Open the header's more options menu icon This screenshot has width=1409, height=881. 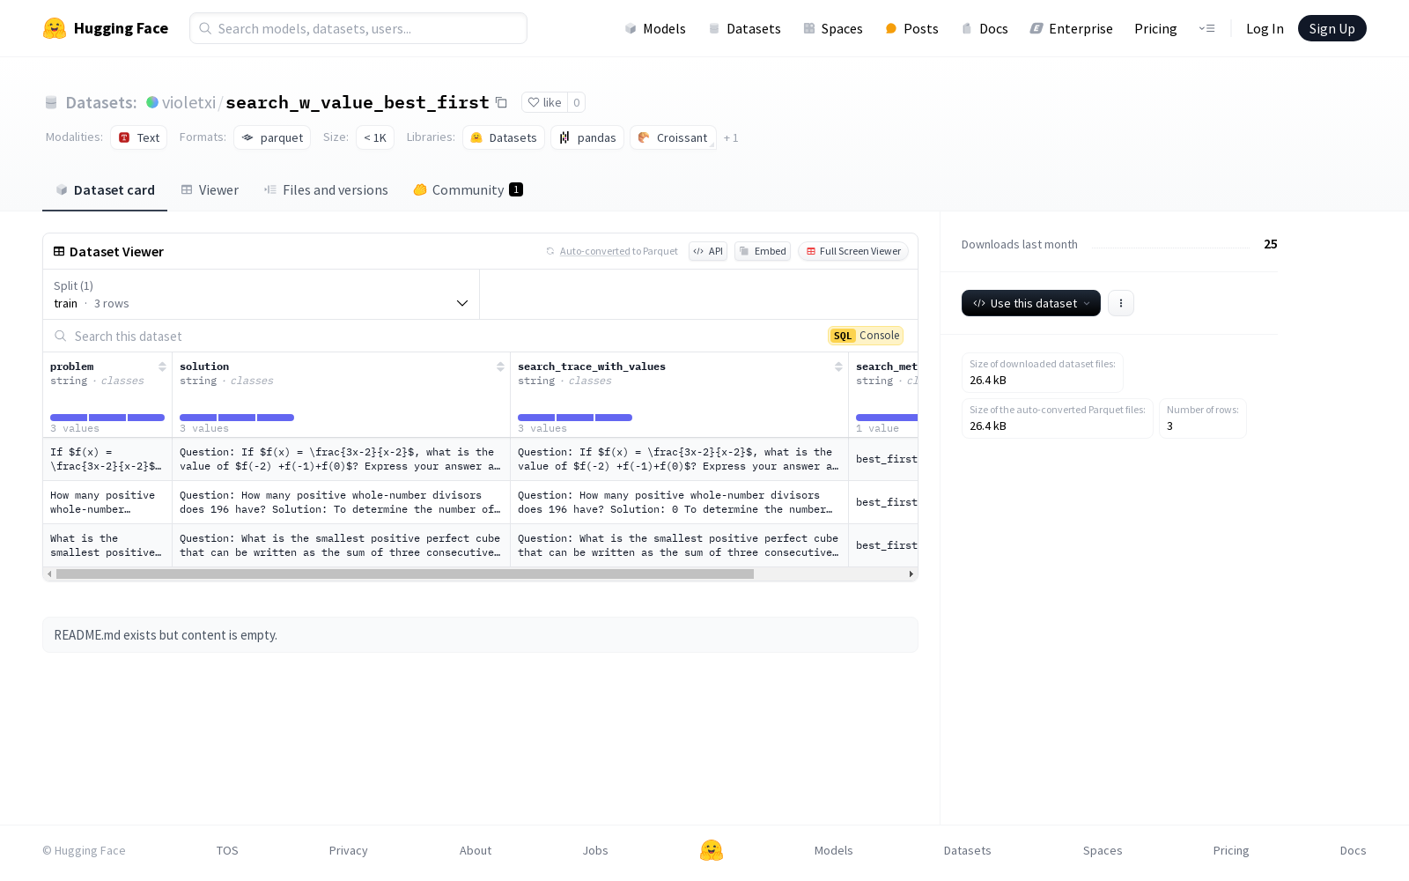[1206, 28]
